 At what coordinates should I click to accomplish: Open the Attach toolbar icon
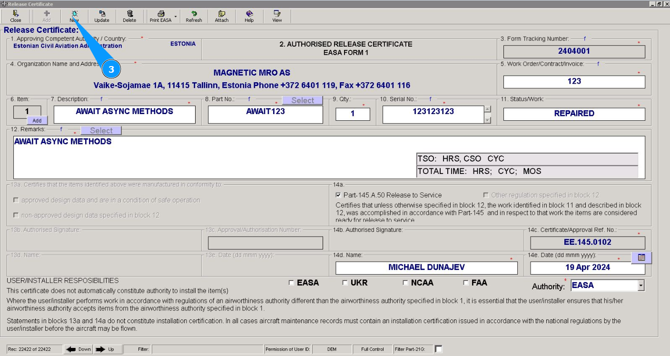222,16
